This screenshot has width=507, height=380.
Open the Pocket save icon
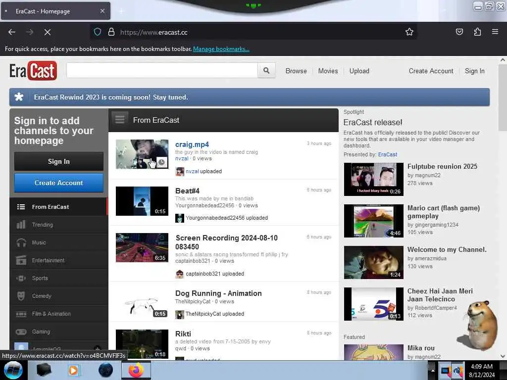click(459, 32)
